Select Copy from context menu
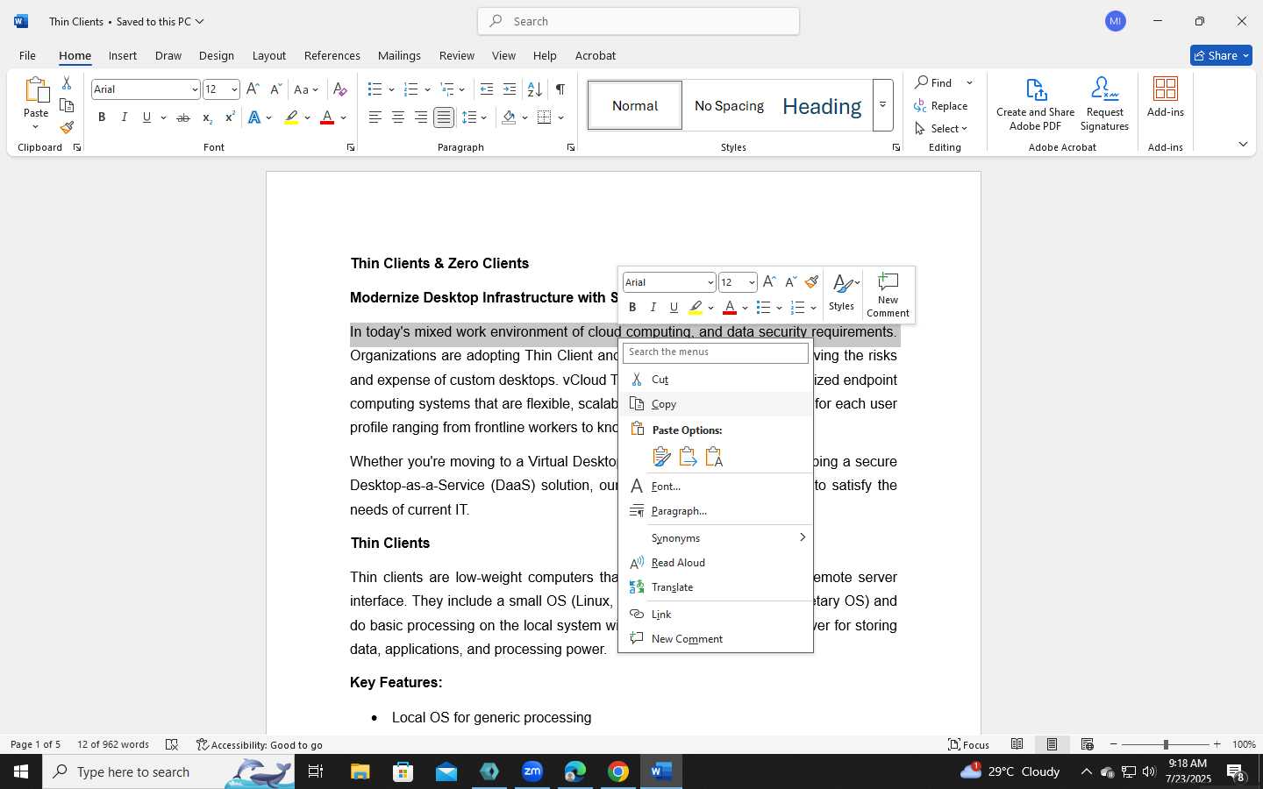The image size is (1263, 789). tap(716, 404)
